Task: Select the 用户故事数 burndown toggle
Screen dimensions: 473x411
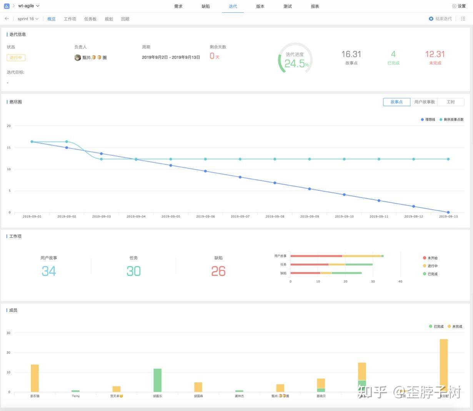Action: [x=424, y=102]
